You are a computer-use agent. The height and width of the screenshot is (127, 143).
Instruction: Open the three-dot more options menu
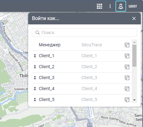point(110,6)
